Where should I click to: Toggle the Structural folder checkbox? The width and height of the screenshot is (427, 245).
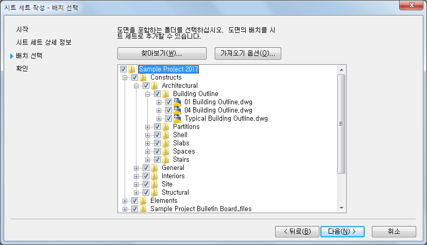(x=146, y=193)
